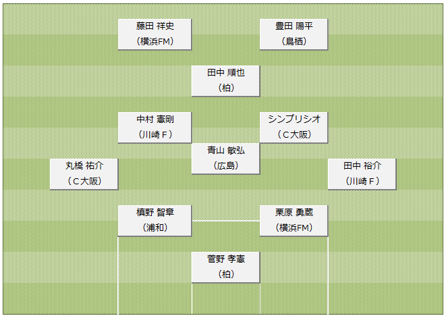Select the 藤田 祥史 (横浜FM) player card

coord(155,34)
